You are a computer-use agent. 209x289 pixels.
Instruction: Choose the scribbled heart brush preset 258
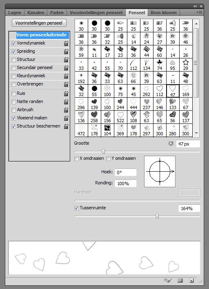[94, 117]
